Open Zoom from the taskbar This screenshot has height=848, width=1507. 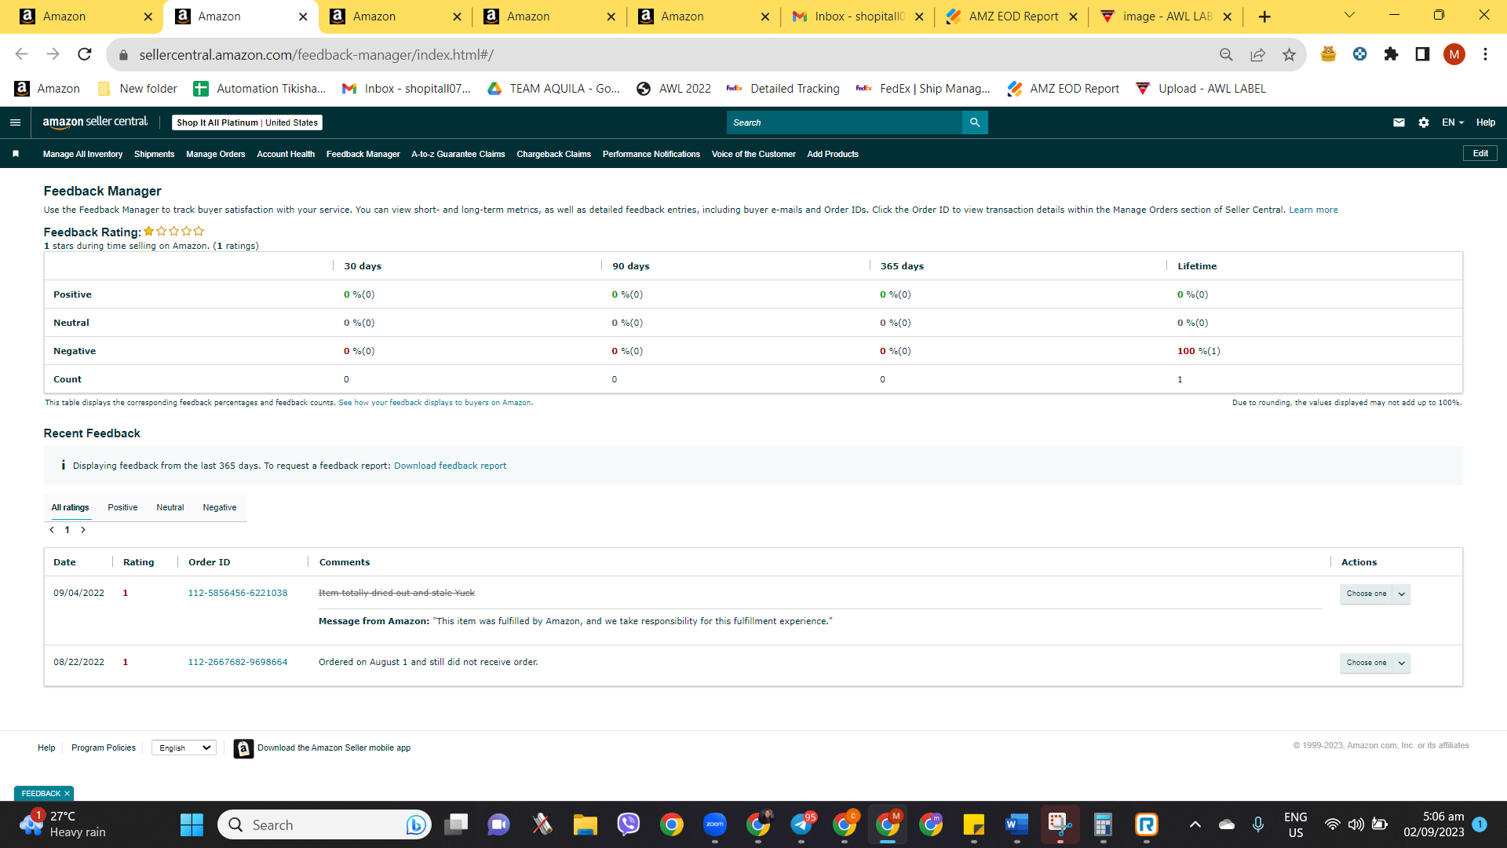[x=714, y=824]
